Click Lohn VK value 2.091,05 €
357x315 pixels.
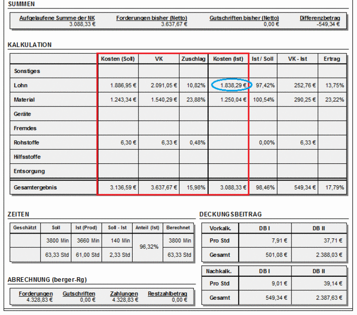164,85
